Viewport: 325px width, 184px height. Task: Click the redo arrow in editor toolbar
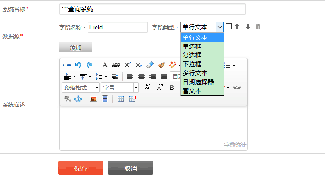(x=89, y=65)
